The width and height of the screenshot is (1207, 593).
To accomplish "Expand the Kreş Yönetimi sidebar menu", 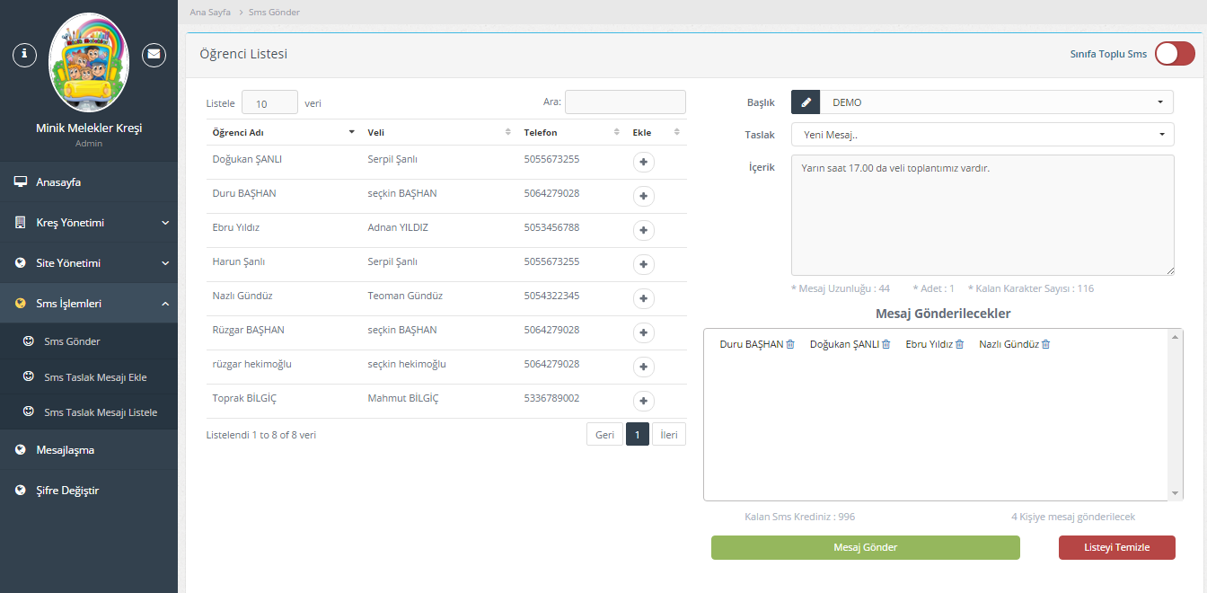I will 89,223.
